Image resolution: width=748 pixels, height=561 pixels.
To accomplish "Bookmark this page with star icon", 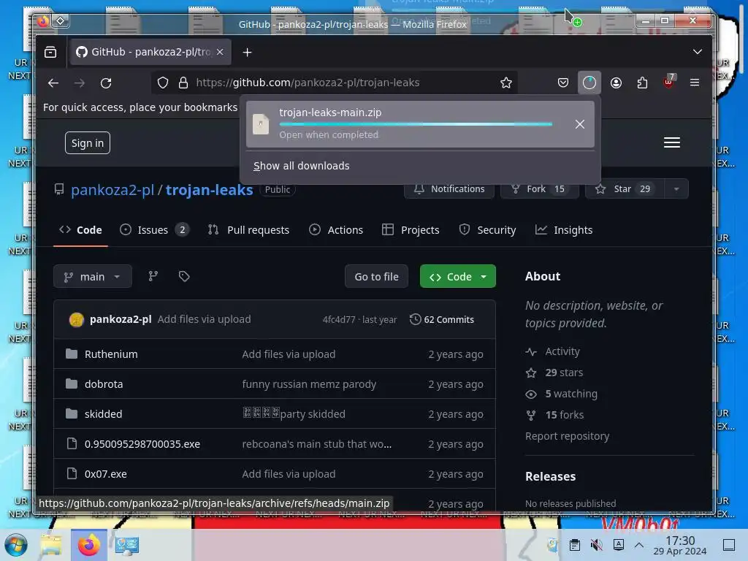I will [x=506, y=83].
